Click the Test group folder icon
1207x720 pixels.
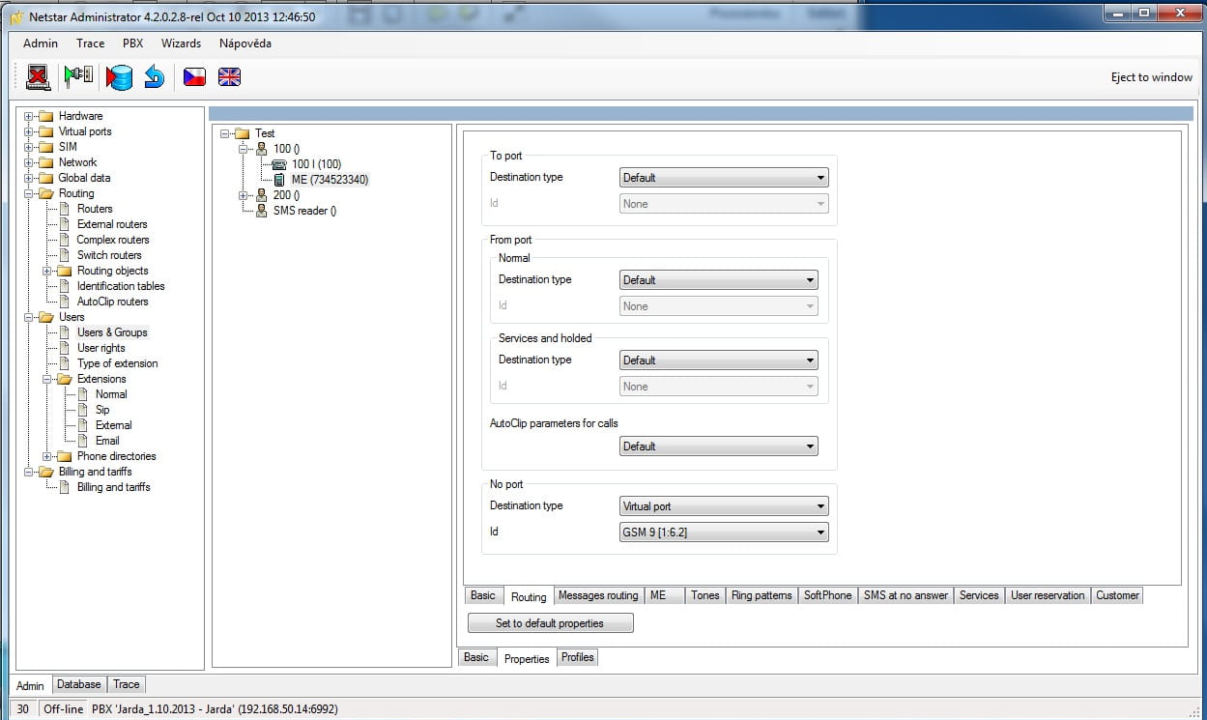[x=243, y=133]
